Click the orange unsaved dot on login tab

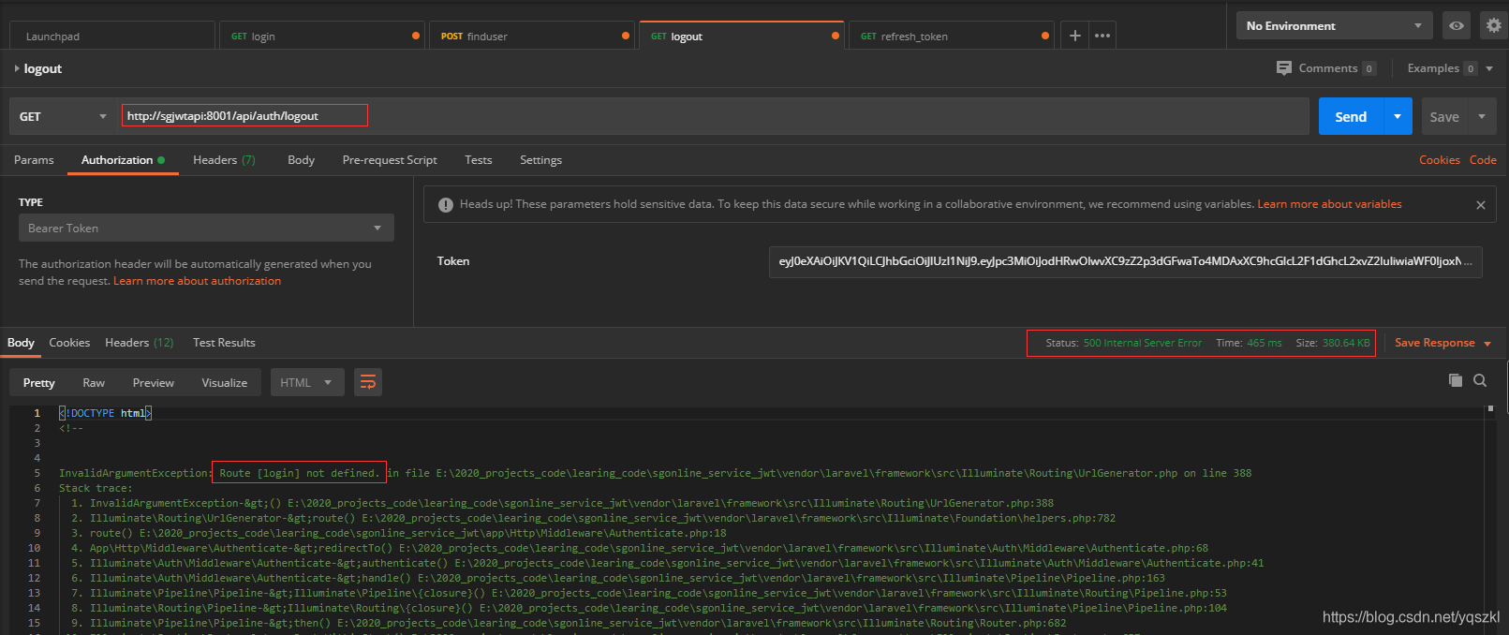click(416, 36)
